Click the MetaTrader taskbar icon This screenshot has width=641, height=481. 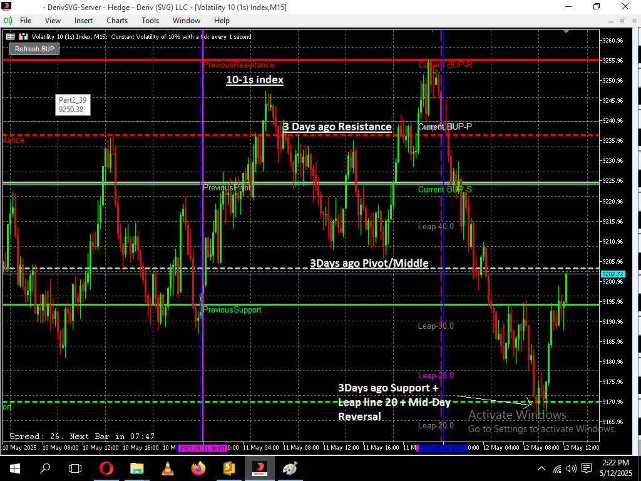259,468
